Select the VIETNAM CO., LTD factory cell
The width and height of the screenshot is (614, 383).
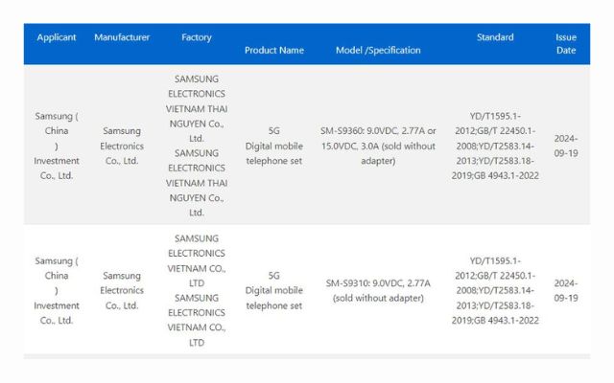pyautogui.click(x=197, y=290)
